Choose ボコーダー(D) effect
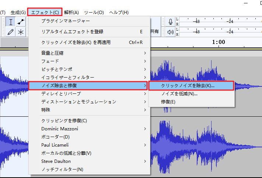This screenshot has height=178, width=262. (90, 137)
